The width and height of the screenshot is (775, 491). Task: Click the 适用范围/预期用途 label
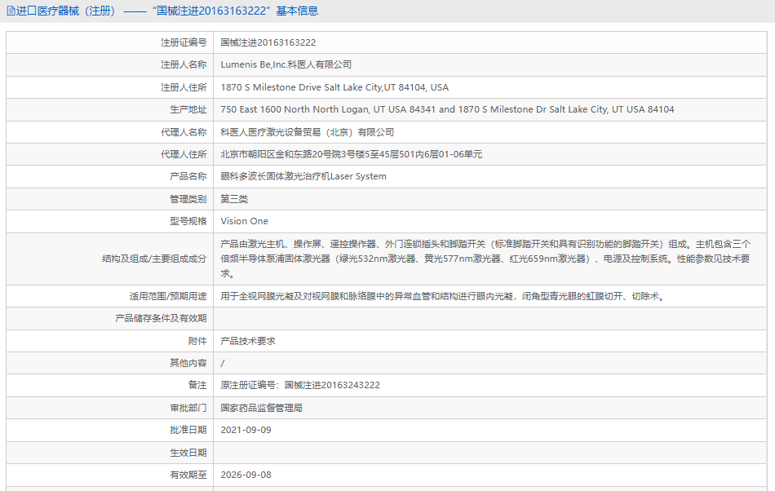click(x=168, y=296)
